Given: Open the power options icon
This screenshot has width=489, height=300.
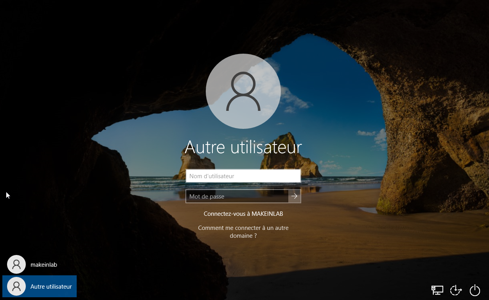Looking at the screenshot, I should click(475, 290).
